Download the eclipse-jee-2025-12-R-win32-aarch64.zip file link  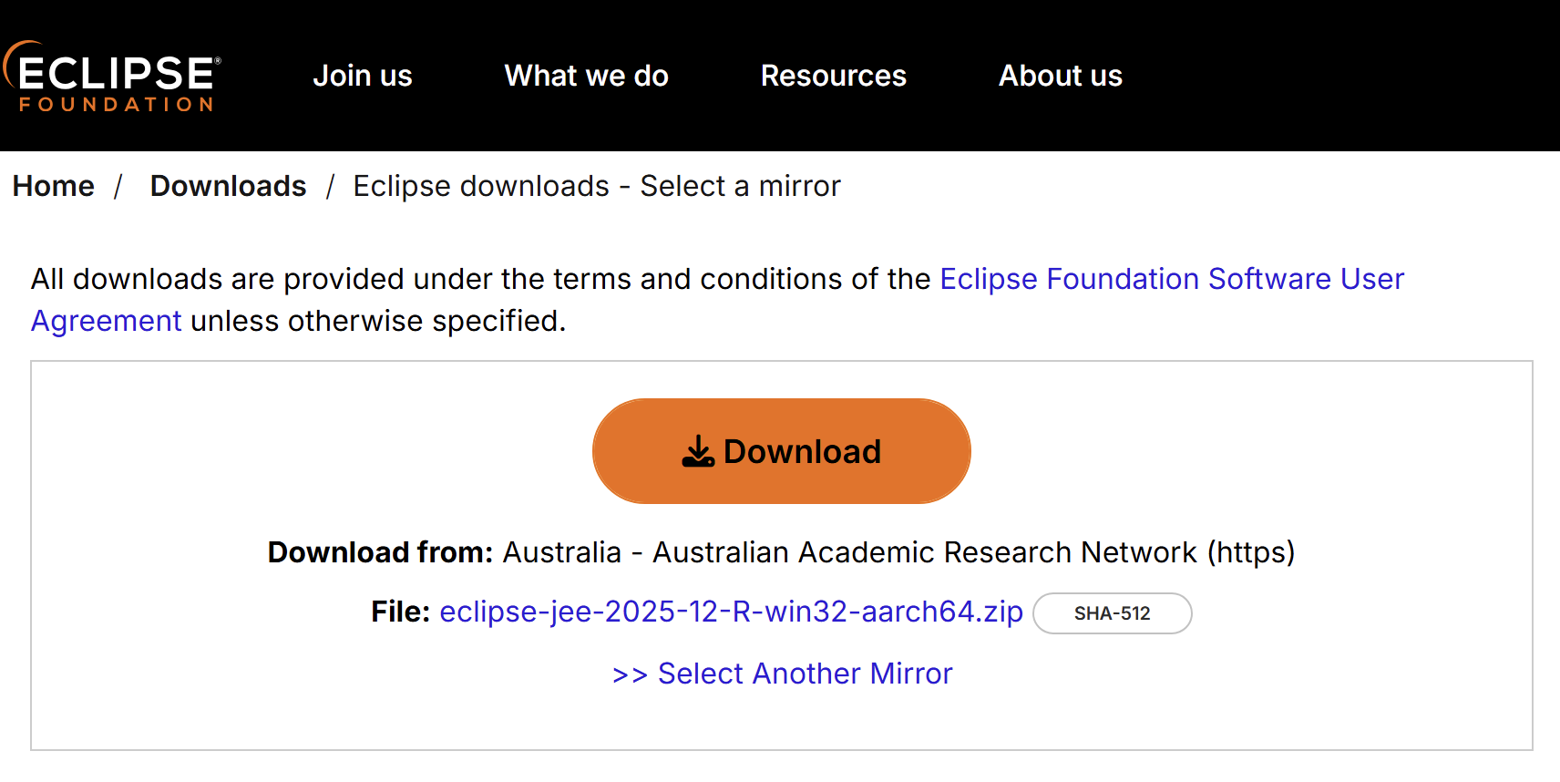(731, 612)
